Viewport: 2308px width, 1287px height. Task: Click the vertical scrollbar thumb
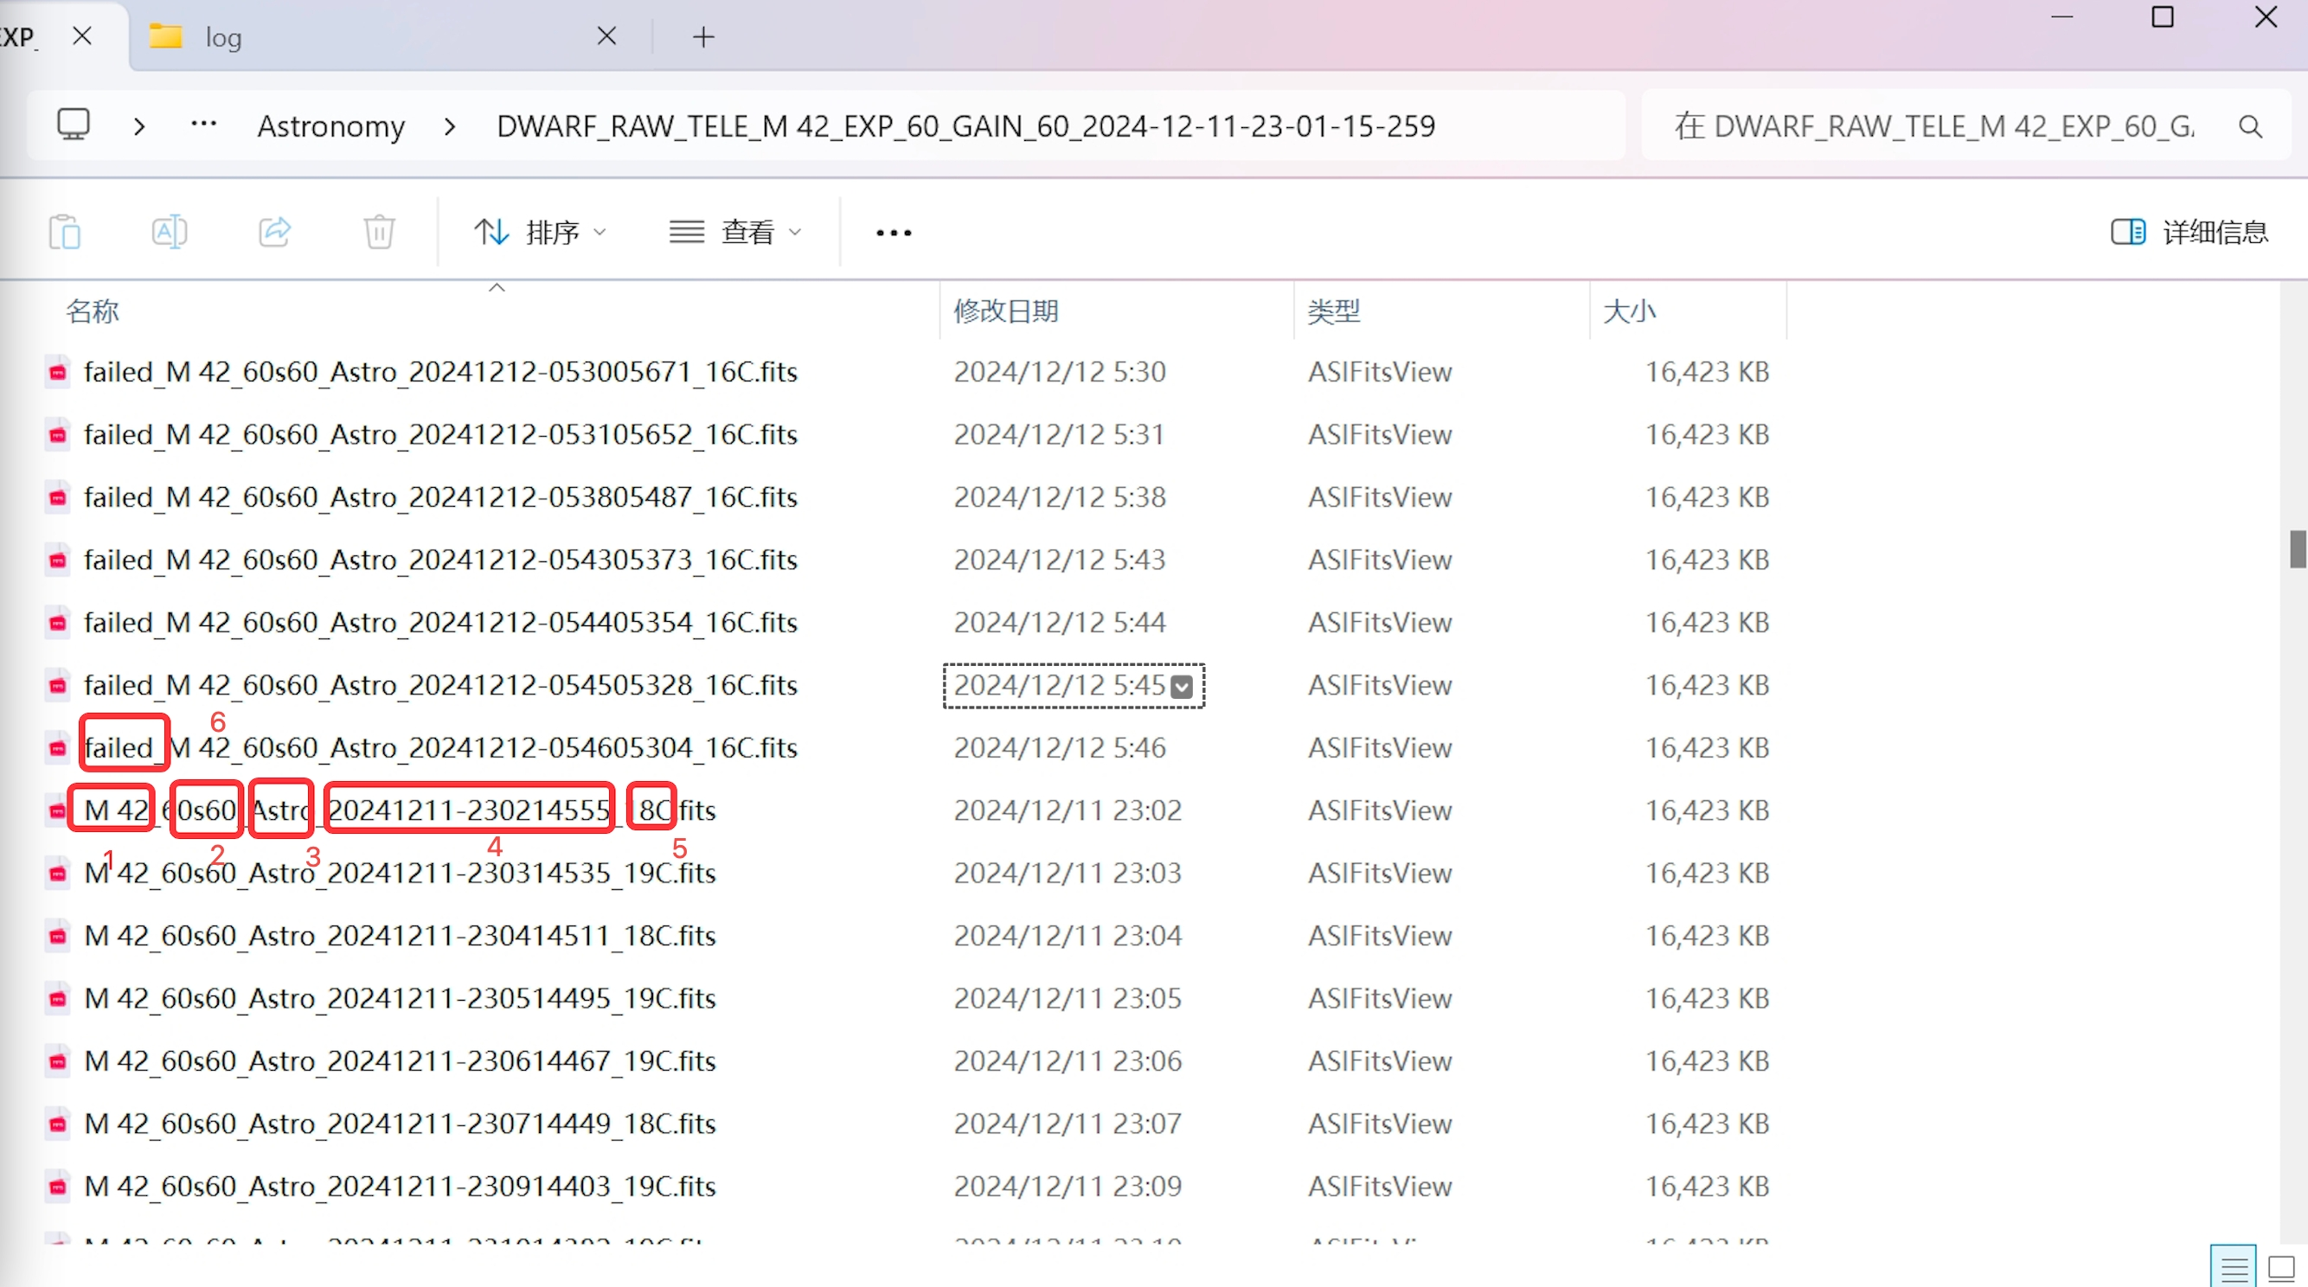tap(2298, 548)
